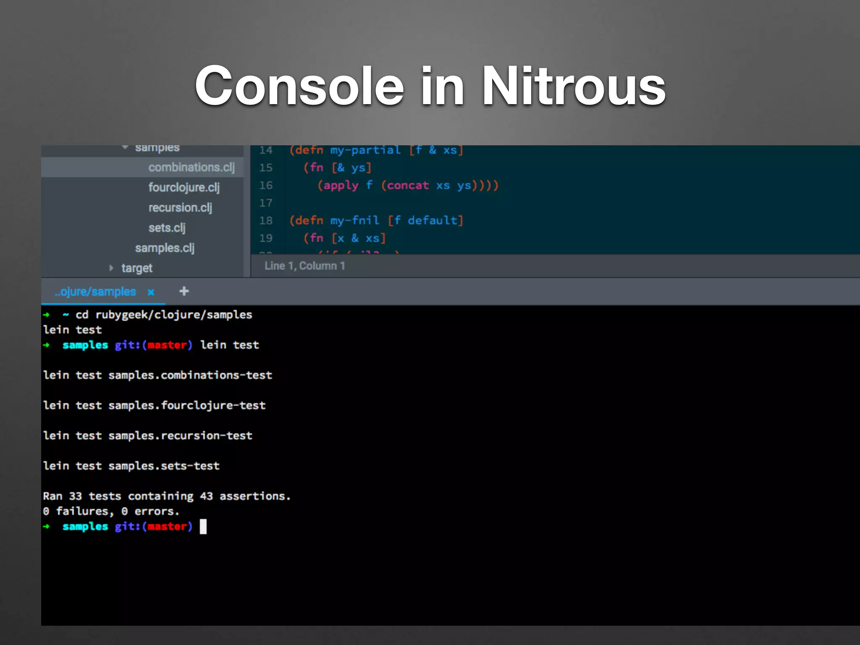Screen dimensions: 860x645
Task: Open sets.clj from file list
Action: tap(166, 228)
